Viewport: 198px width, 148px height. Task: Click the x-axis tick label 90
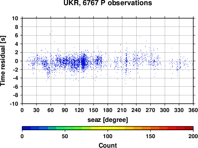[65, 110]
